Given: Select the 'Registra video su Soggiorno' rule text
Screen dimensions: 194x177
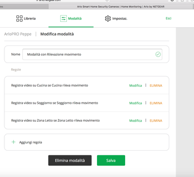Looking at the screenshot, I should (x=54, y=103).
